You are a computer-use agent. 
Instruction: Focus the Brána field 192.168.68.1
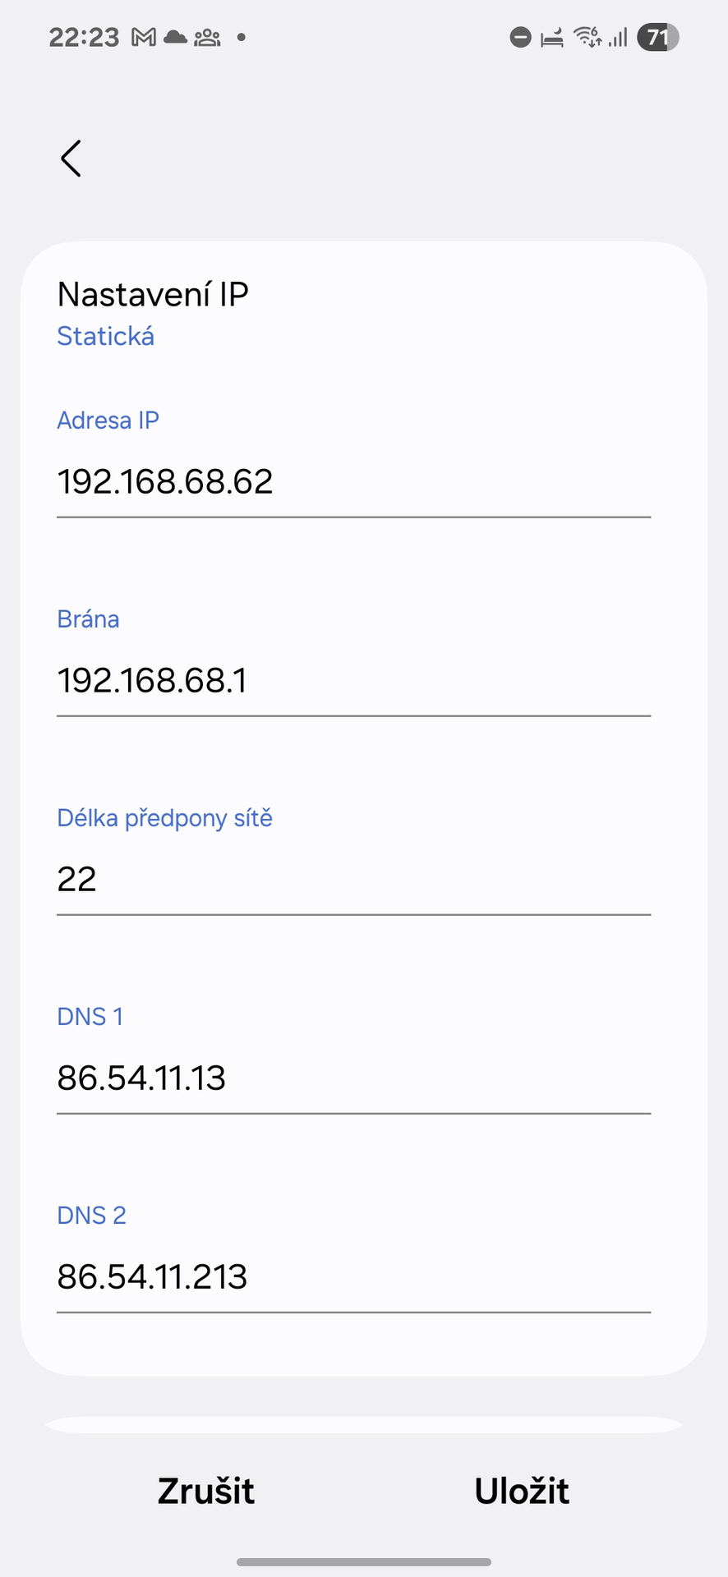(353, 681)
